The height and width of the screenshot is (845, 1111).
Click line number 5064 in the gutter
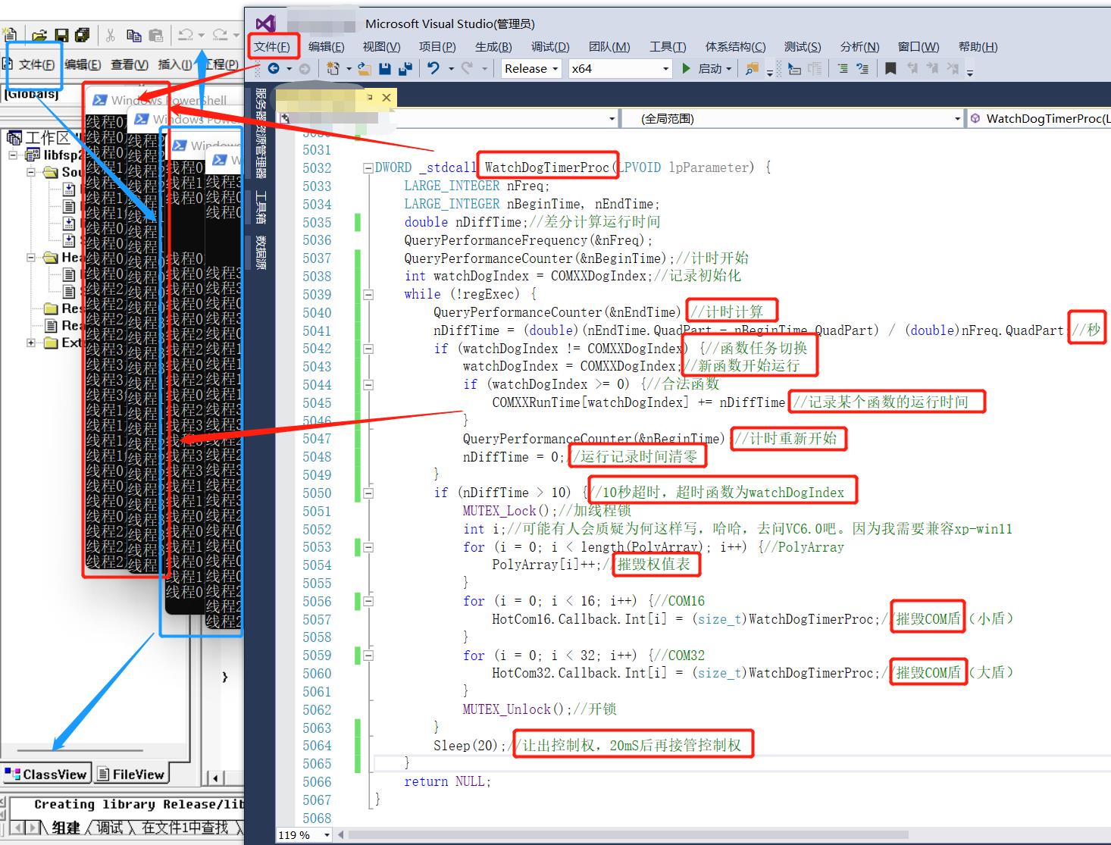pos(317,746)
